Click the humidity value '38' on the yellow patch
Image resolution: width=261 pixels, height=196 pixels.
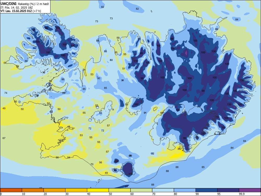[x=179, y=149]
